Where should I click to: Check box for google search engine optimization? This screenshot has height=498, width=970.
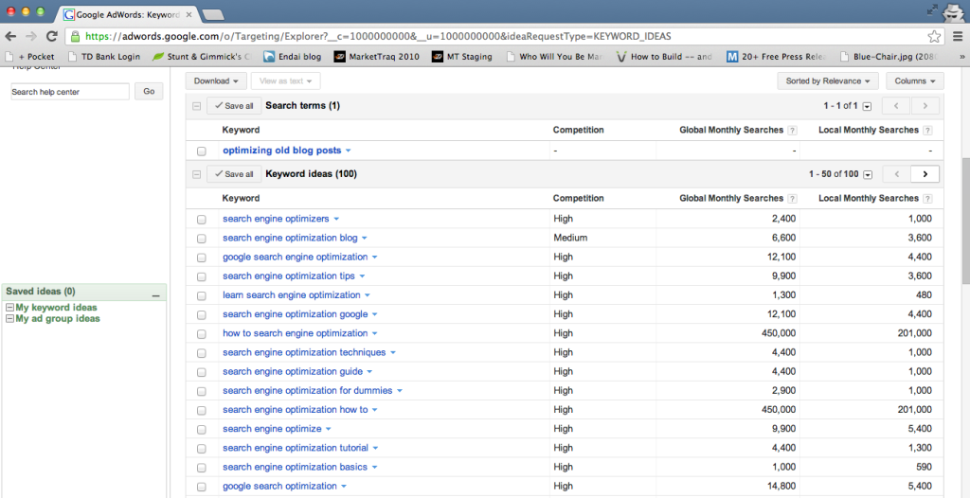201,258
